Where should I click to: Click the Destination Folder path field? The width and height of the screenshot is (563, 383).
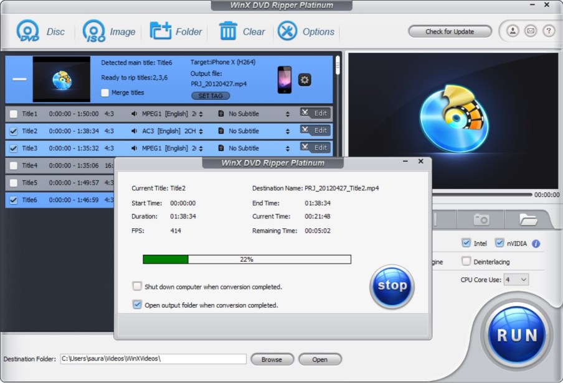point(153,359)
